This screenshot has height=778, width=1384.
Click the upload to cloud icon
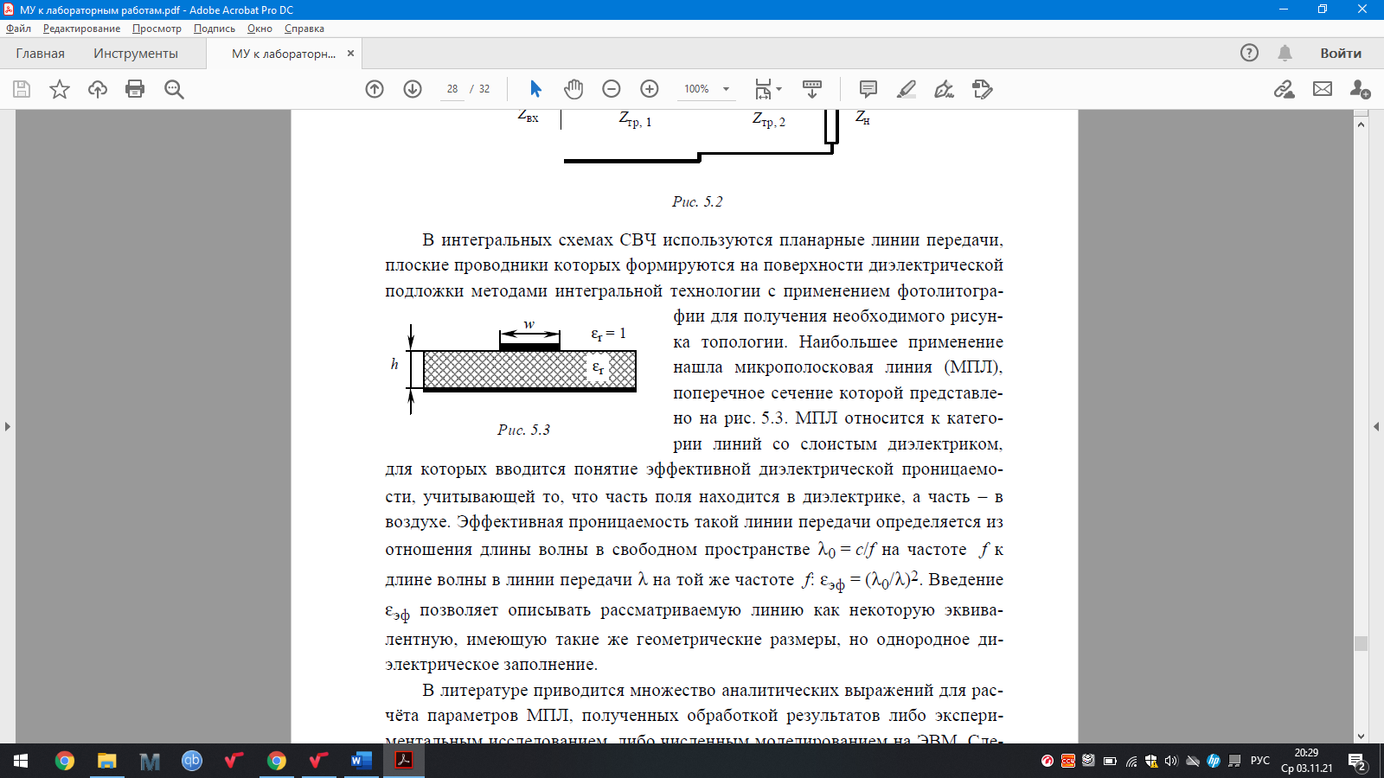(x=98, y=89)
